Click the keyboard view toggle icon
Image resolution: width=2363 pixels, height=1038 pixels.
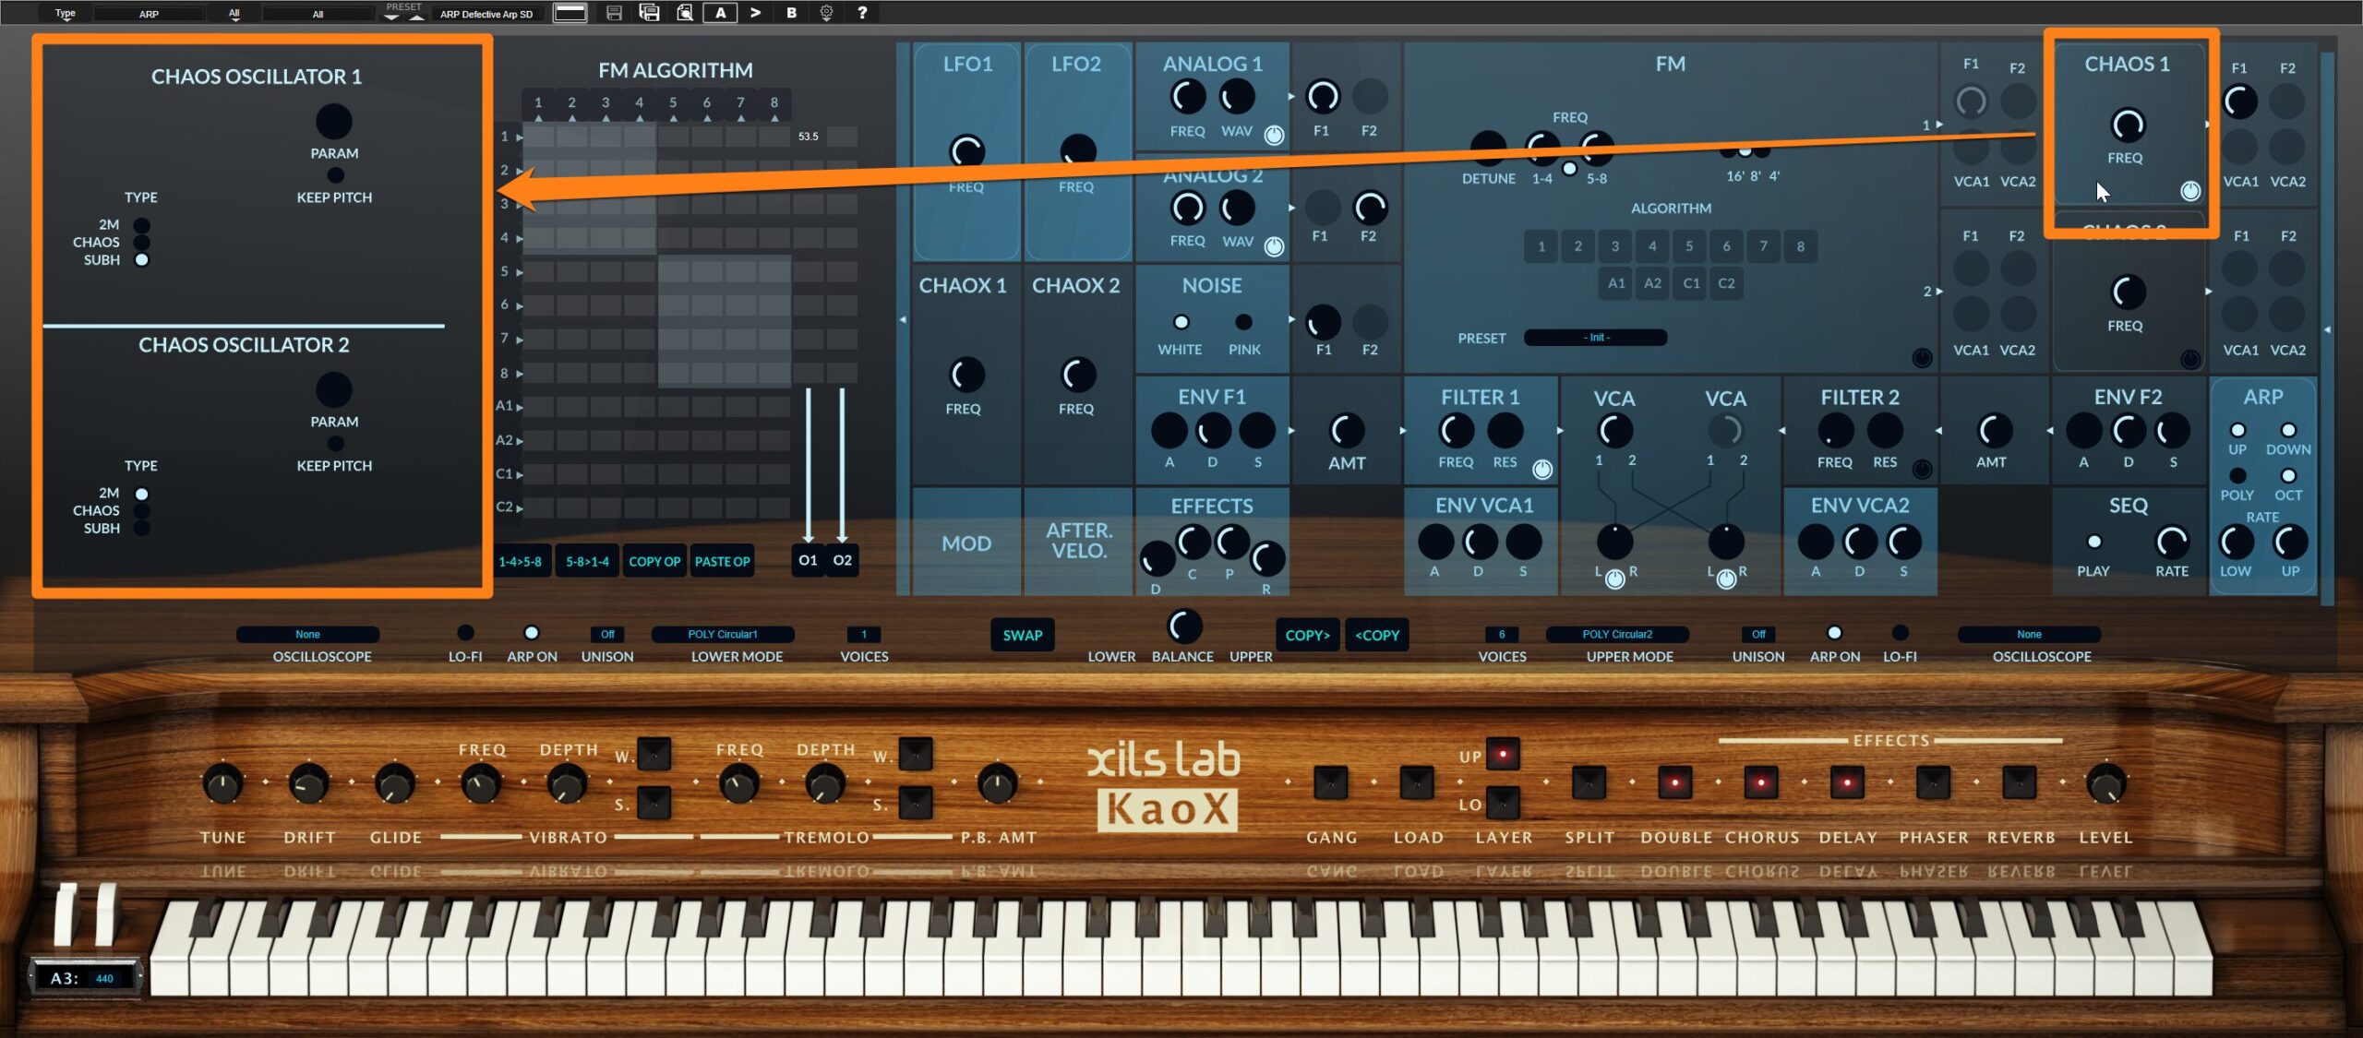point(570,13)
